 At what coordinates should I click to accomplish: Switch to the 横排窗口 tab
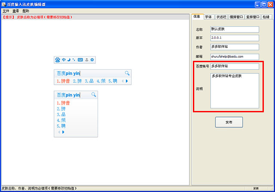236,17
